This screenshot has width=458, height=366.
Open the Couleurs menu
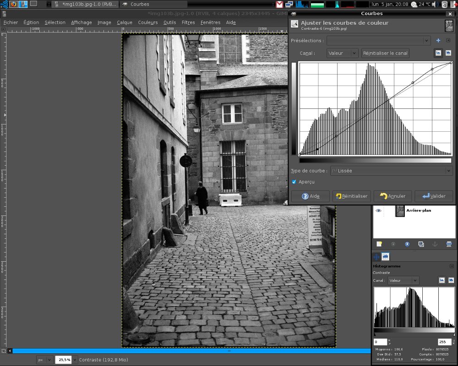pyautogui.click(x=148, y=22)
